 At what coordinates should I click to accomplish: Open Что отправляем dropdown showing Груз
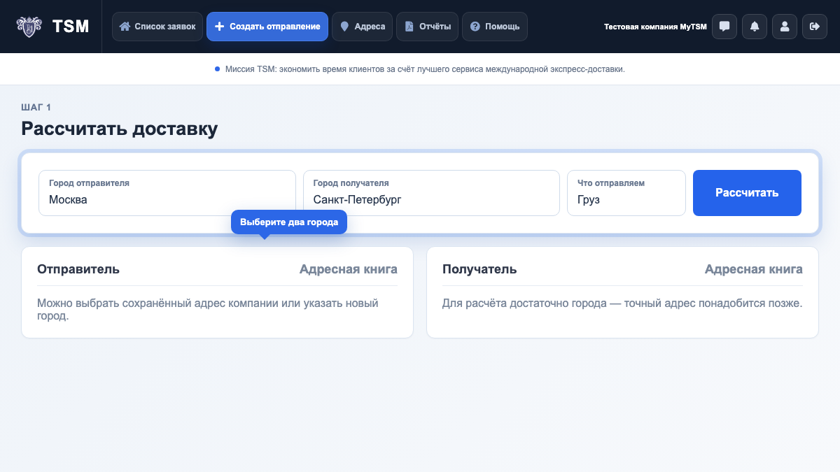click(x=626, y=193)
